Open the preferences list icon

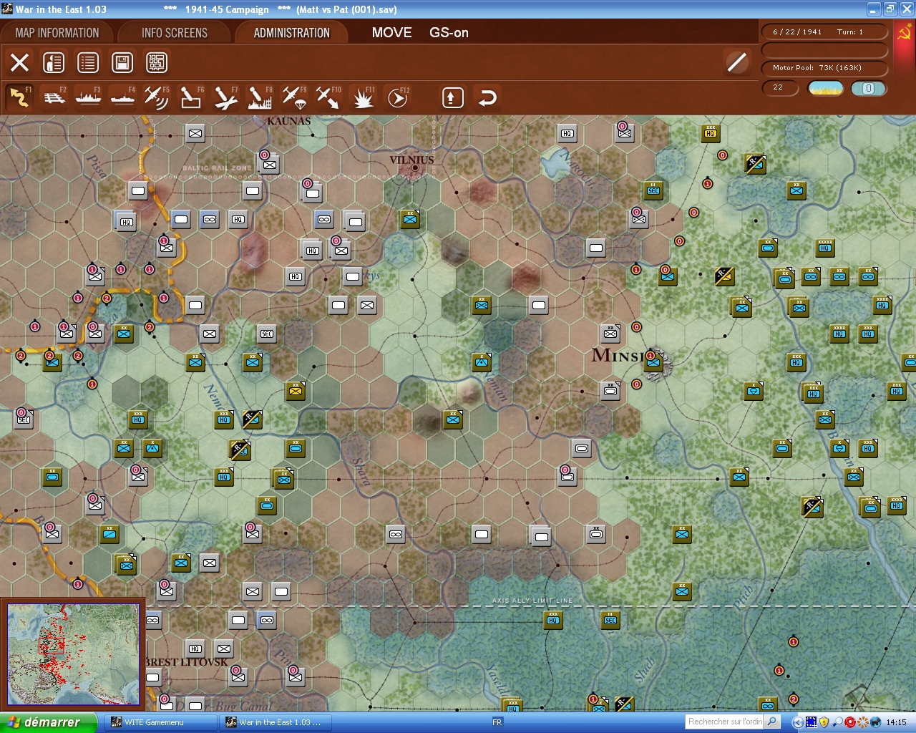point(88,62)
